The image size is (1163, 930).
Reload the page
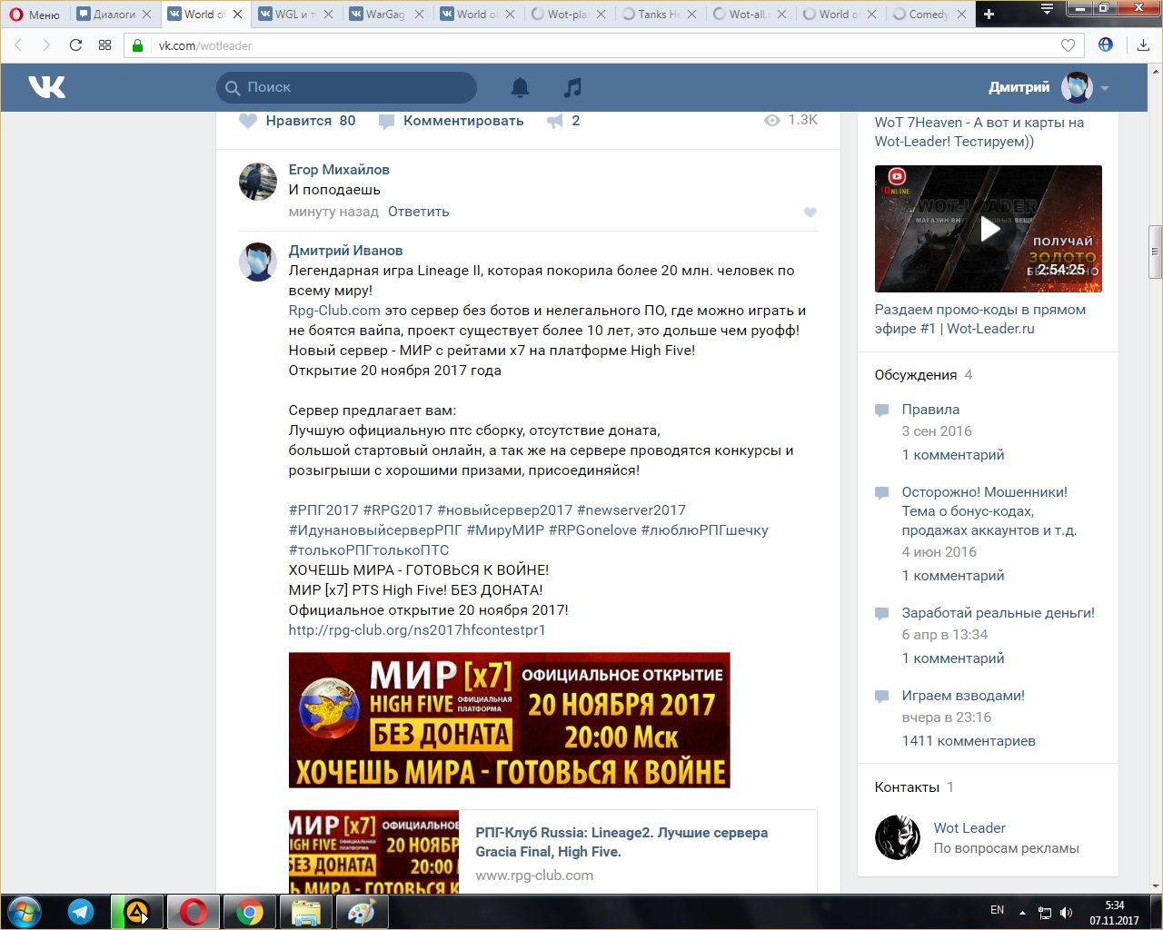[x=75, y=45]
